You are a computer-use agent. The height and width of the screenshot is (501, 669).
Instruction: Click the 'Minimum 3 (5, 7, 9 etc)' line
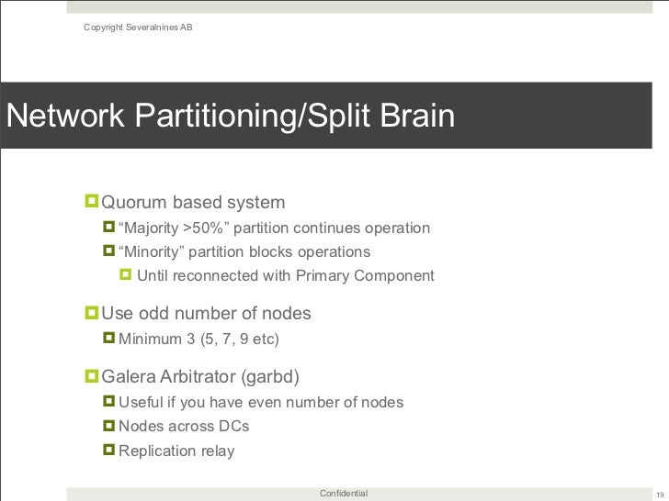[198, 340]
